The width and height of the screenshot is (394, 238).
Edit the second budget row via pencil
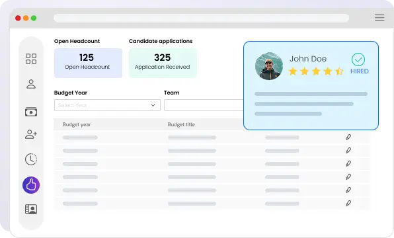click(x=348, y=150)
